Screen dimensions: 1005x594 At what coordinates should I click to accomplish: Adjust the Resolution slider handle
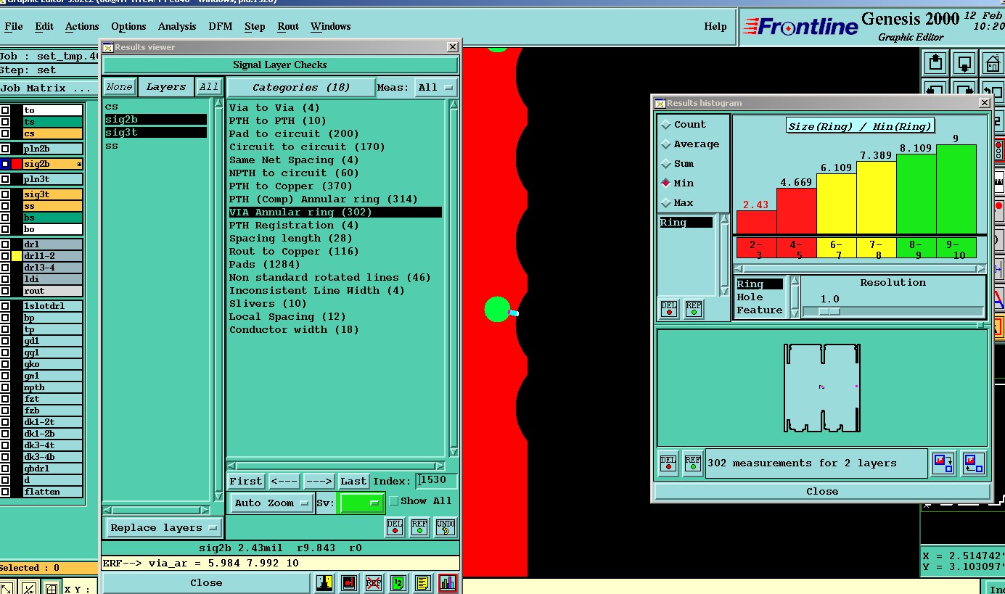tap(829, 311)
